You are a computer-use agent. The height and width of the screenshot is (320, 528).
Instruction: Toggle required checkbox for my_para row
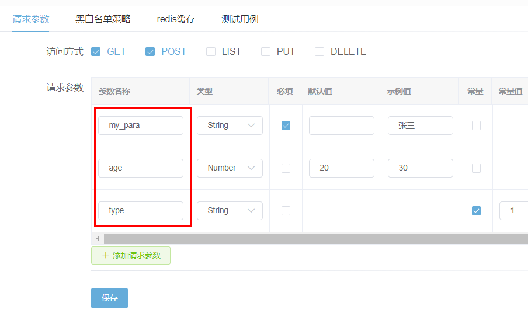tap(286, 126)
